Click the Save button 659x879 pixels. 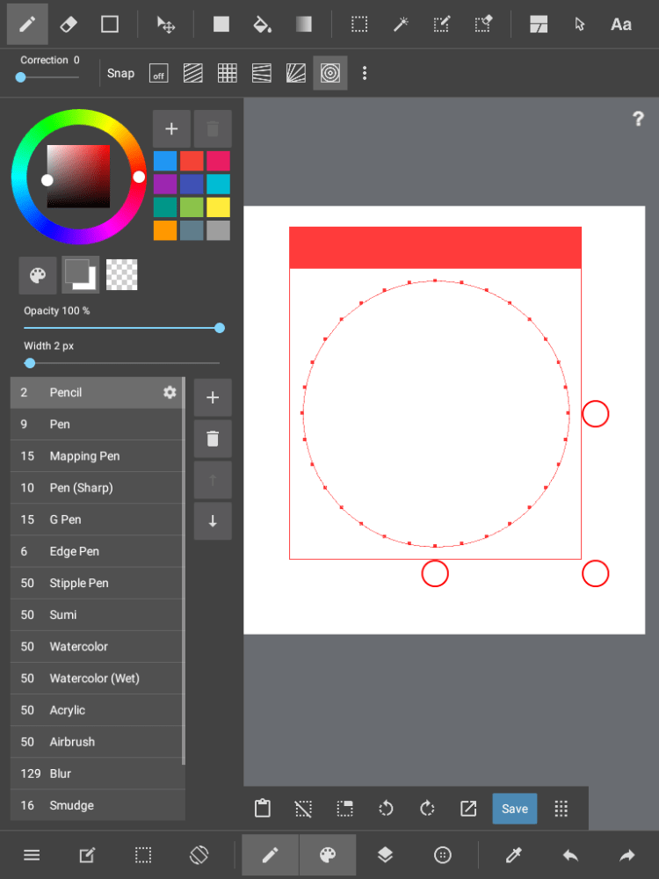click(x=515, y=809)
